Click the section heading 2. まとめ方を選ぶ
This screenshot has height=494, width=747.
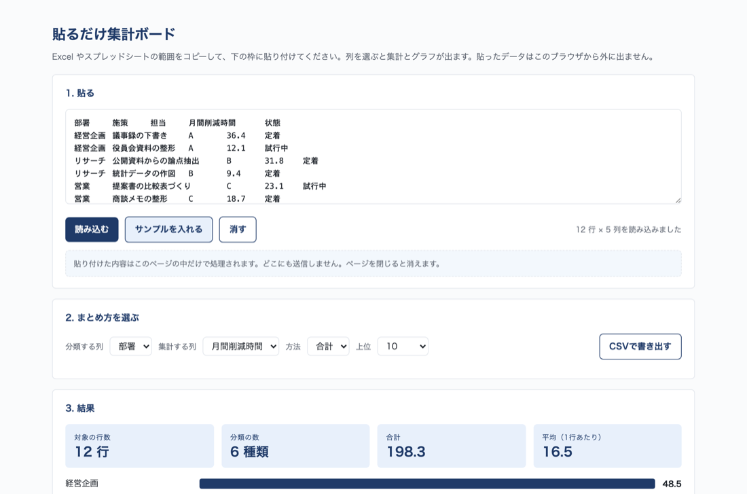102,317
